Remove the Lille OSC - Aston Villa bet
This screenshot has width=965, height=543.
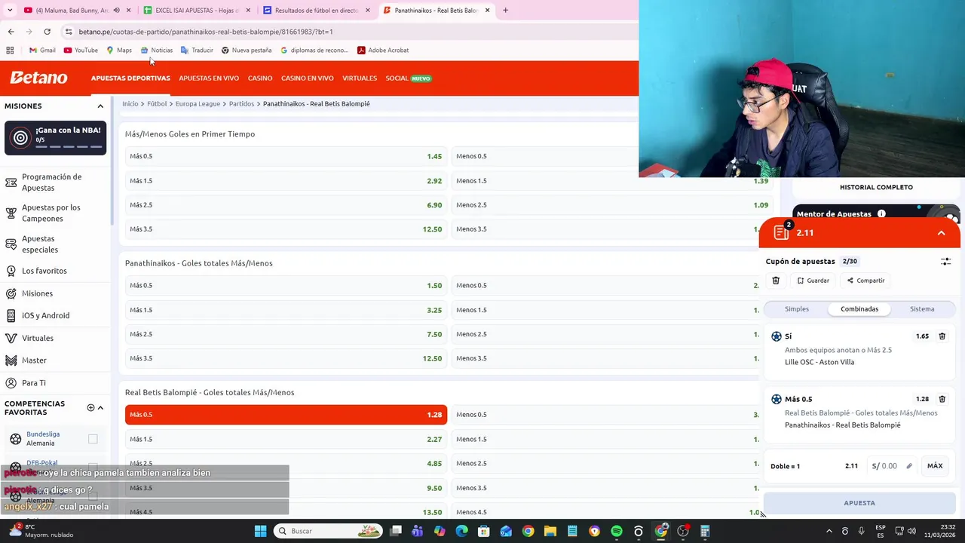pyautogui.click(x=942, y=336)
